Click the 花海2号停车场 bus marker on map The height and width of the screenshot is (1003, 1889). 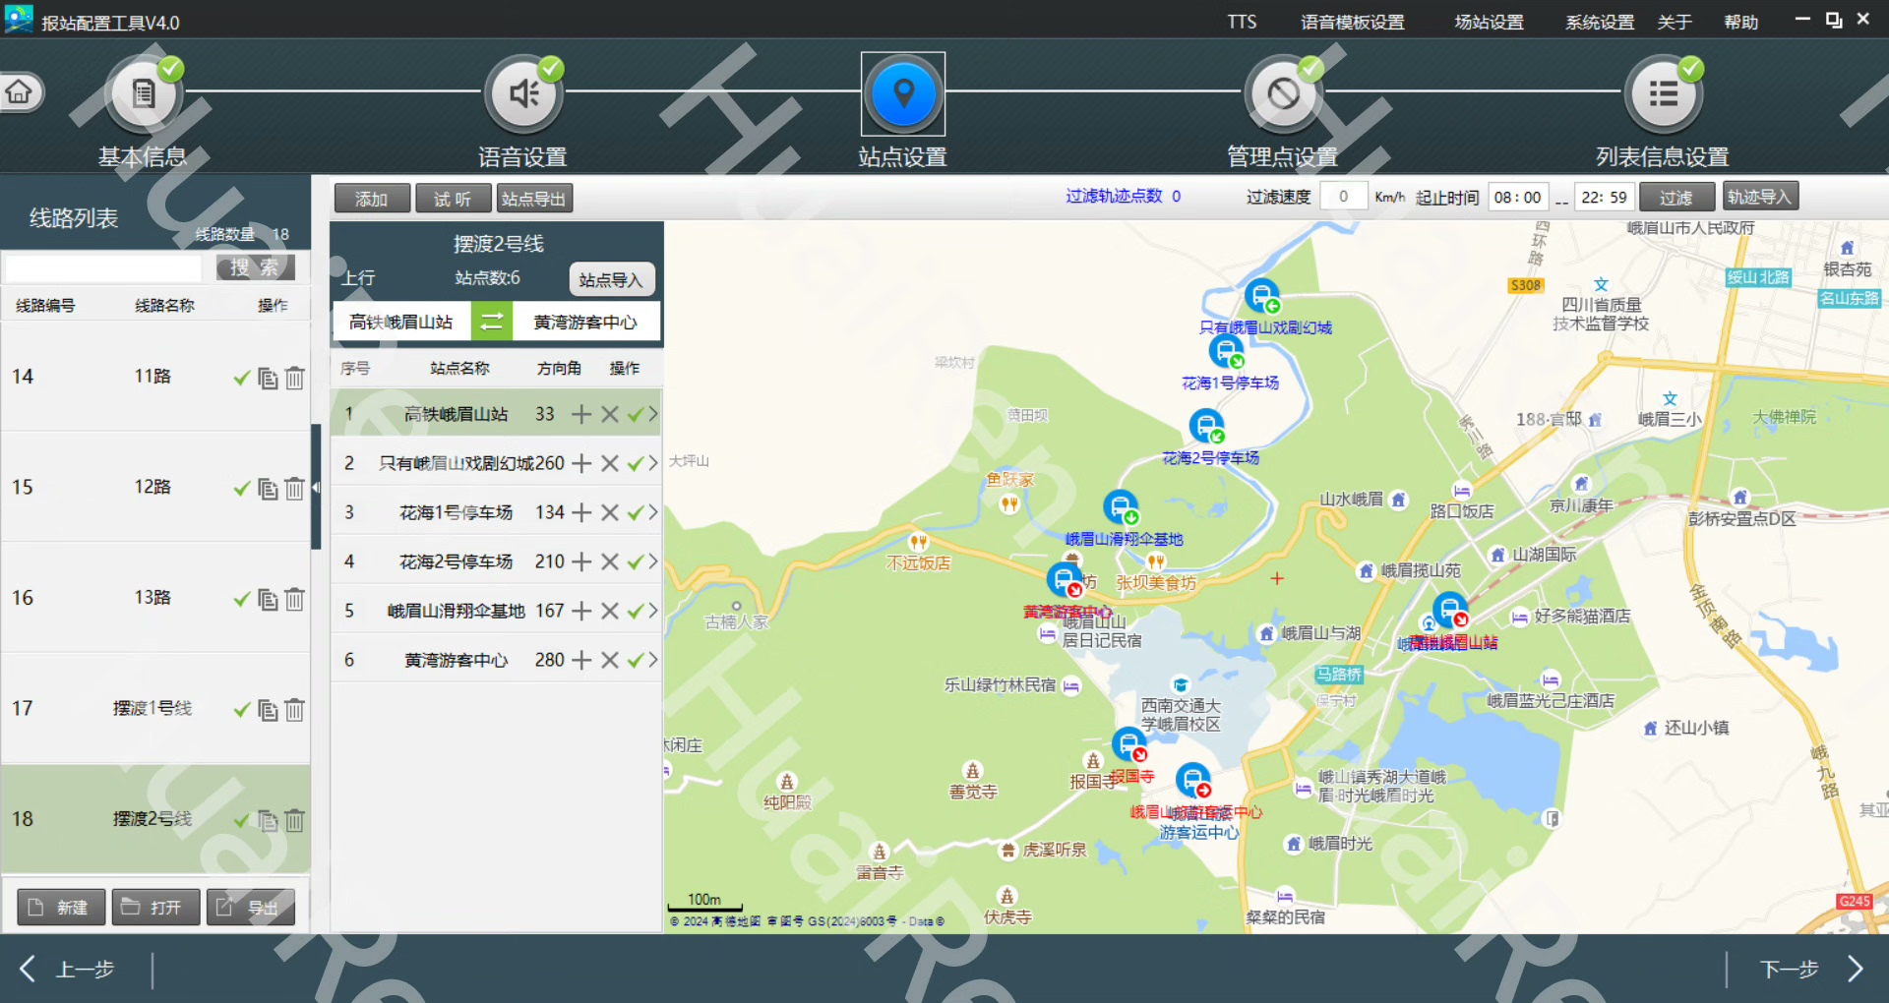1206,426
